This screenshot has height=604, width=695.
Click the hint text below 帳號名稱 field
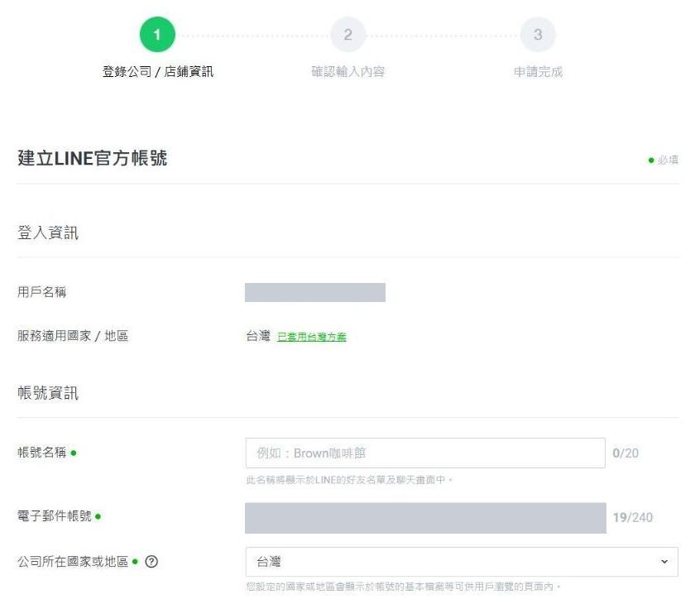(349, 480)
